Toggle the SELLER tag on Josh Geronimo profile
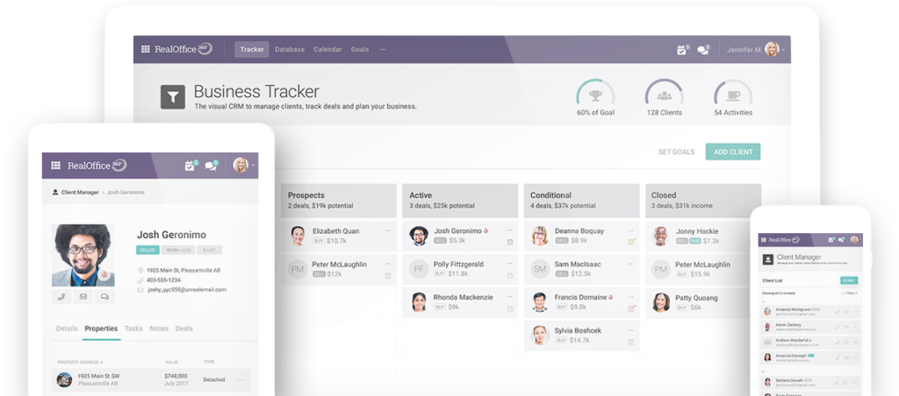The width and height of the screenshot is (899, 396). (147, 250)
